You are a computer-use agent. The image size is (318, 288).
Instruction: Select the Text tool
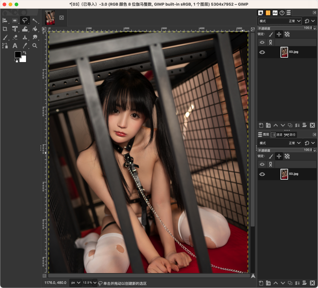(15, 46)
